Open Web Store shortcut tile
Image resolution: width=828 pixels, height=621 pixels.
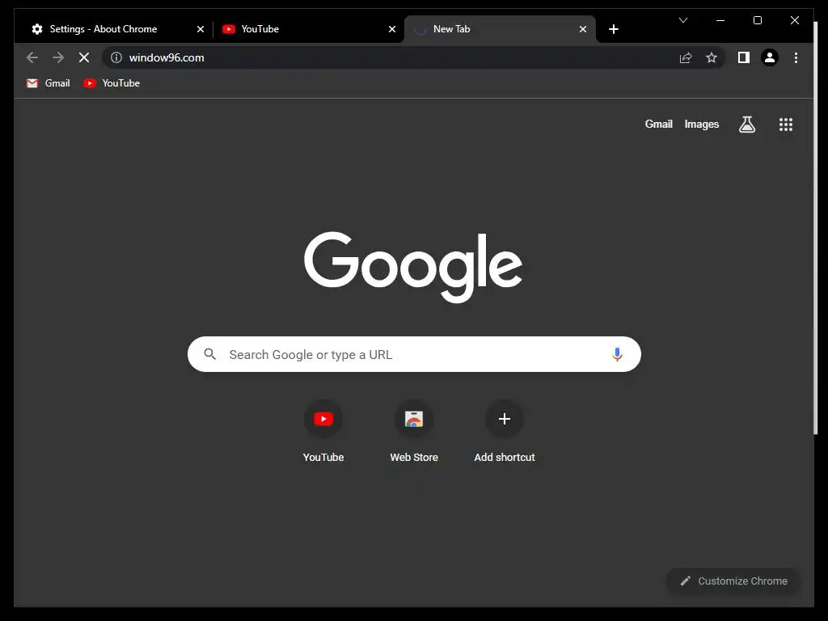[414, 432]
